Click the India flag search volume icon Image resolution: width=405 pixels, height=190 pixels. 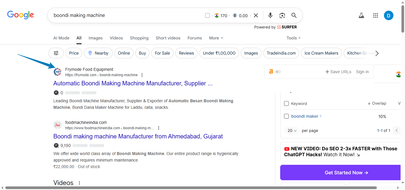tap(217, 15)
